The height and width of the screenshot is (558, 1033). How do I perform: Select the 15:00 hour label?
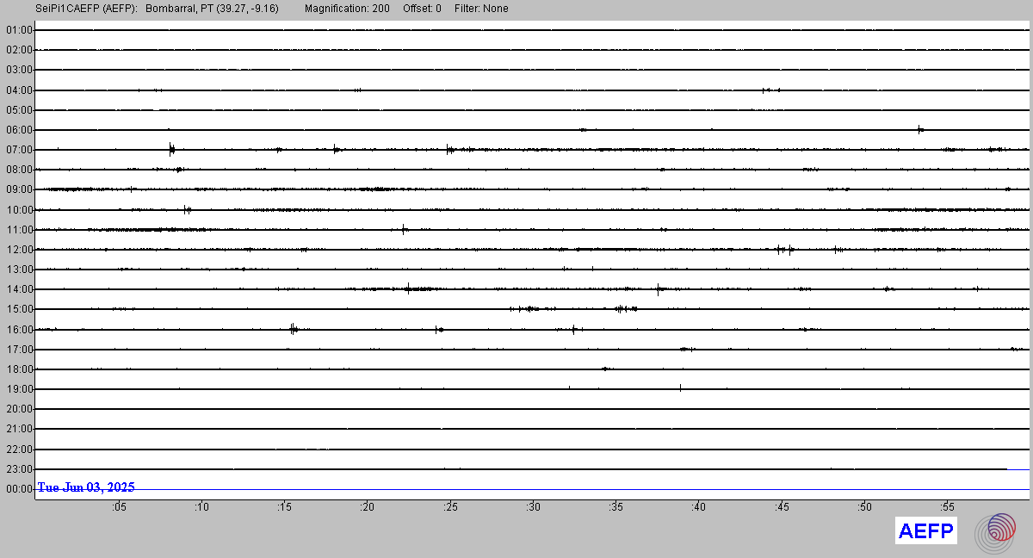(x=19, y=309)
